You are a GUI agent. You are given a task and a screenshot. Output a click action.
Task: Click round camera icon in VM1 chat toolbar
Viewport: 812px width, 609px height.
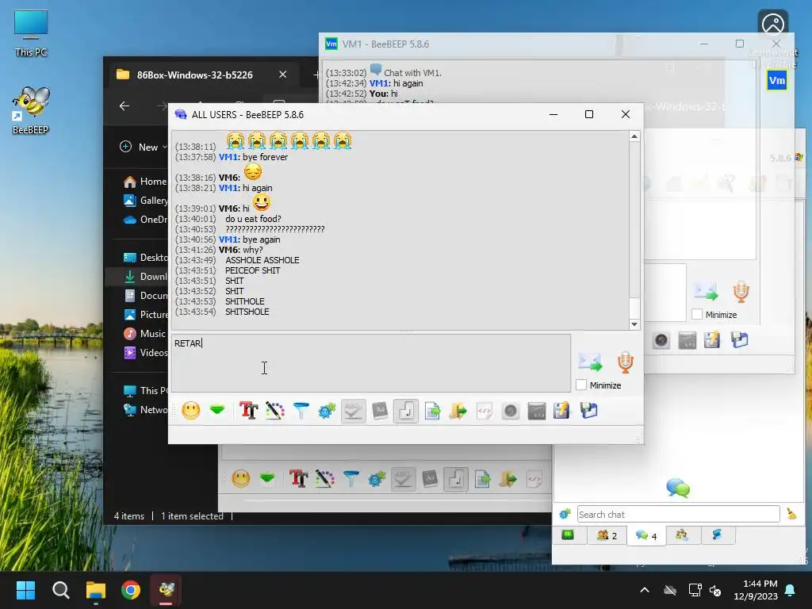[x=661, y=340]
